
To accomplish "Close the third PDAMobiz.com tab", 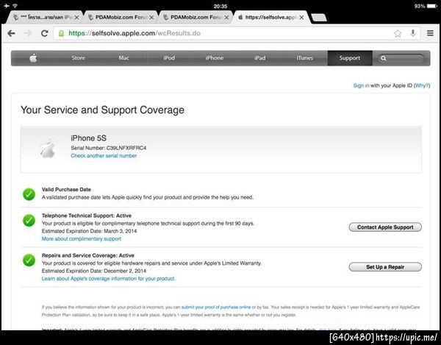I will [226, 18].
